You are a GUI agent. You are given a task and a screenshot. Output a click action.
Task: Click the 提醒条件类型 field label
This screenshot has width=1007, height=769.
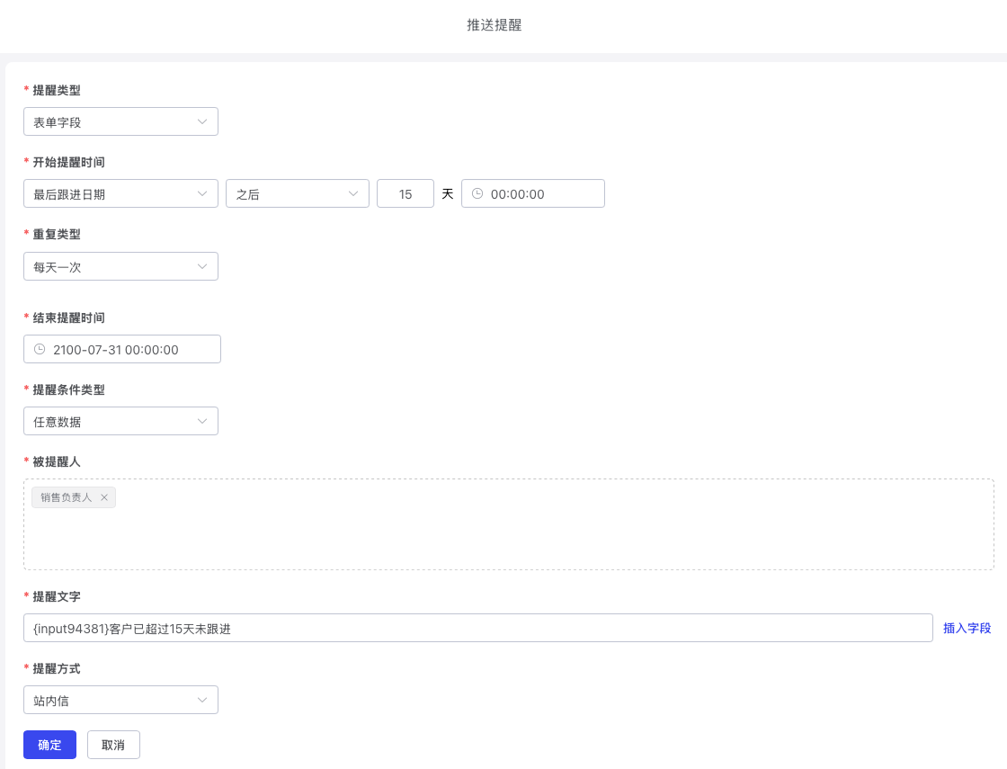point(68,389)
